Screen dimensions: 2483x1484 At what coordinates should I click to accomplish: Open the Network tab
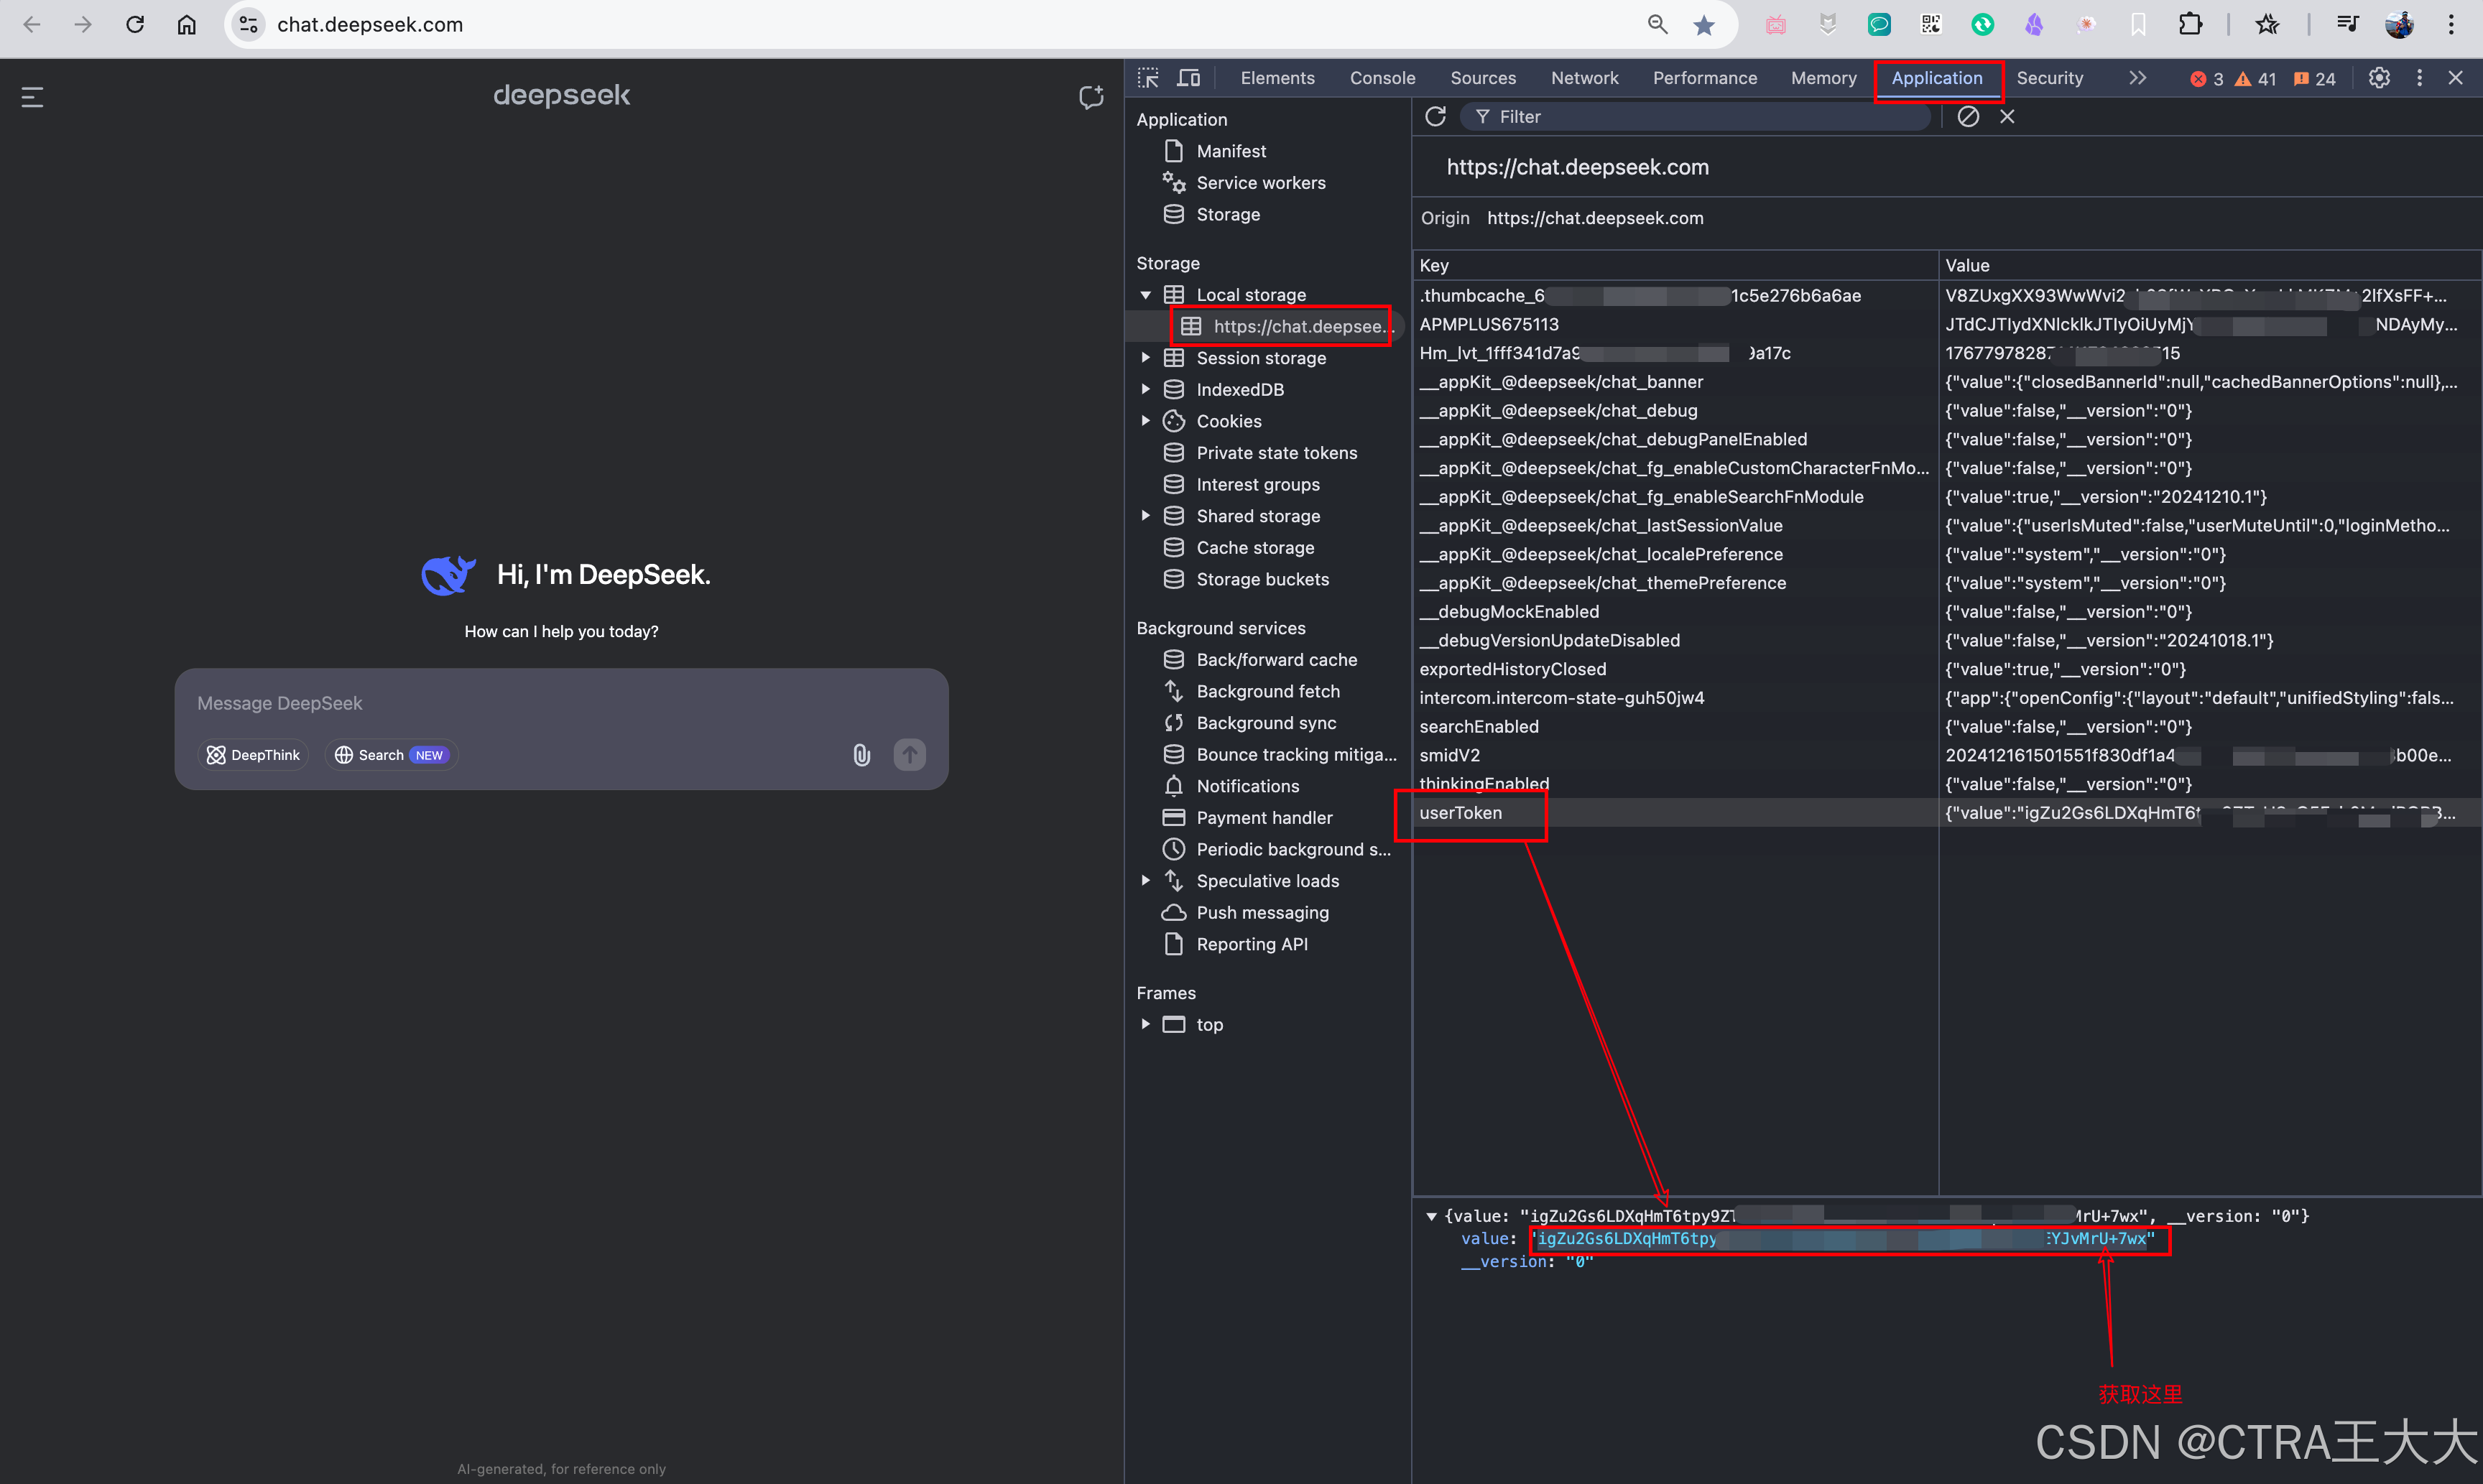tap(1584, 78)
